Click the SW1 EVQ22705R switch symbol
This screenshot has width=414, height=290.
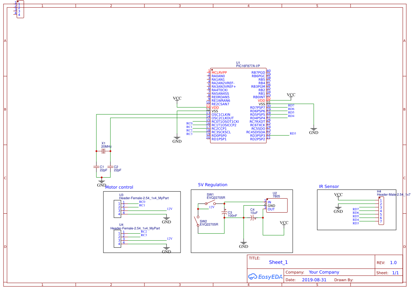coord(210,203)
